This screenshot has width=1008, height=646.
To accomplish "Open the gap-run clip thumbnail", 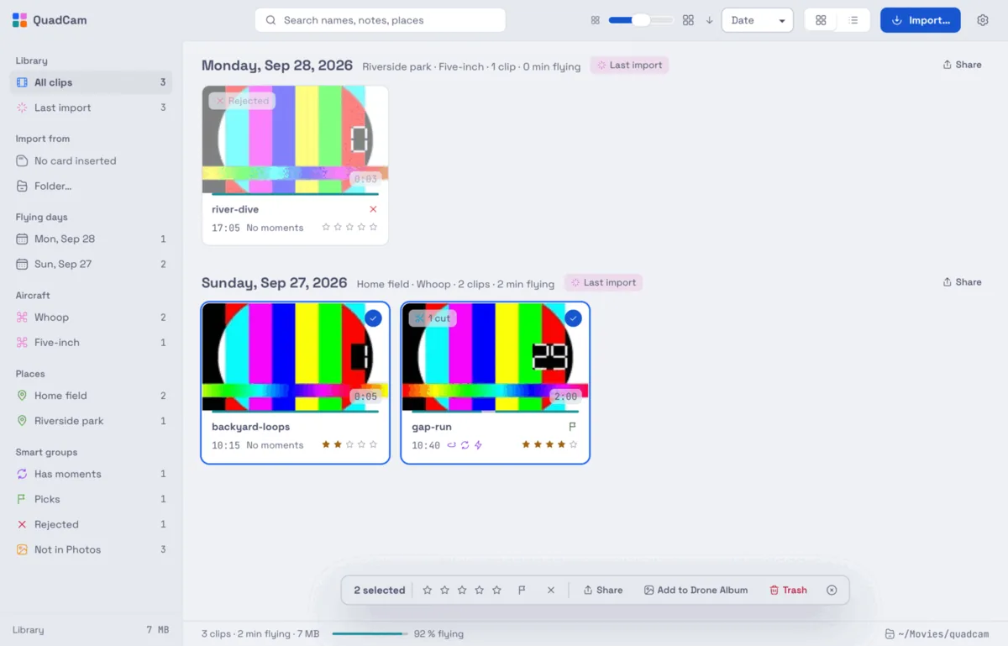I will pyautogui.click(x=495, y=357).
